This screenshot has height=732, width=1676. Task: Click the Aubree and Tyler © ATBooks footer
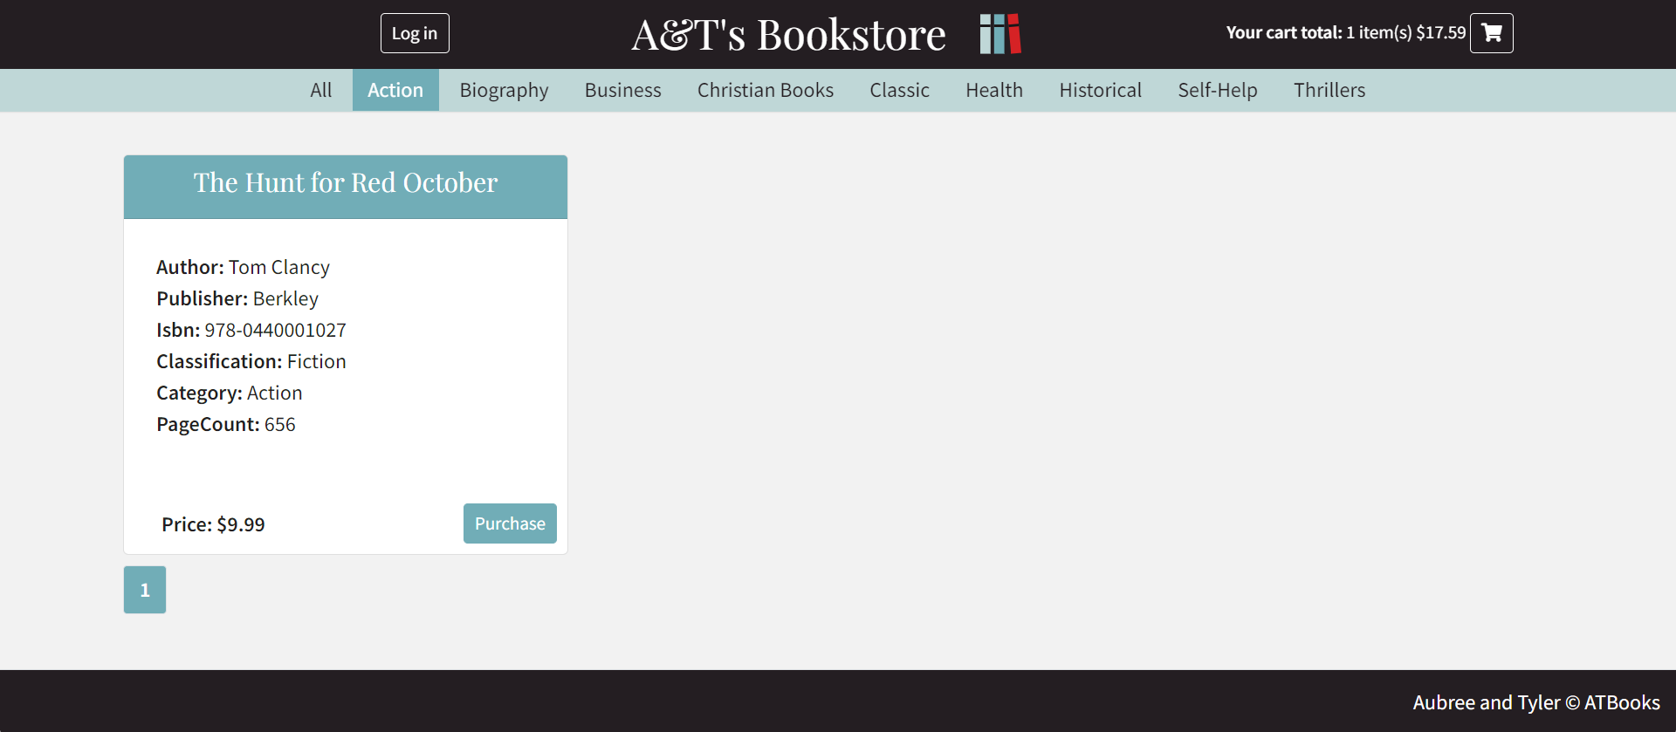point(1536,702)
